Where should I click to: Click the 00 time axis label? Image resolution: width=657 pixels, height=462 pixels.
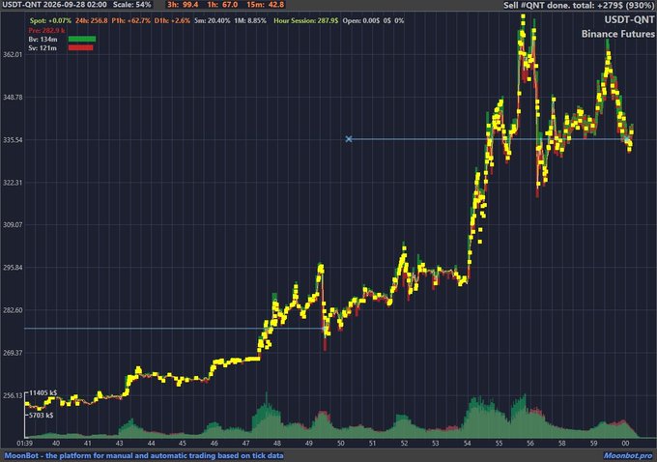(x=625, y=444)
